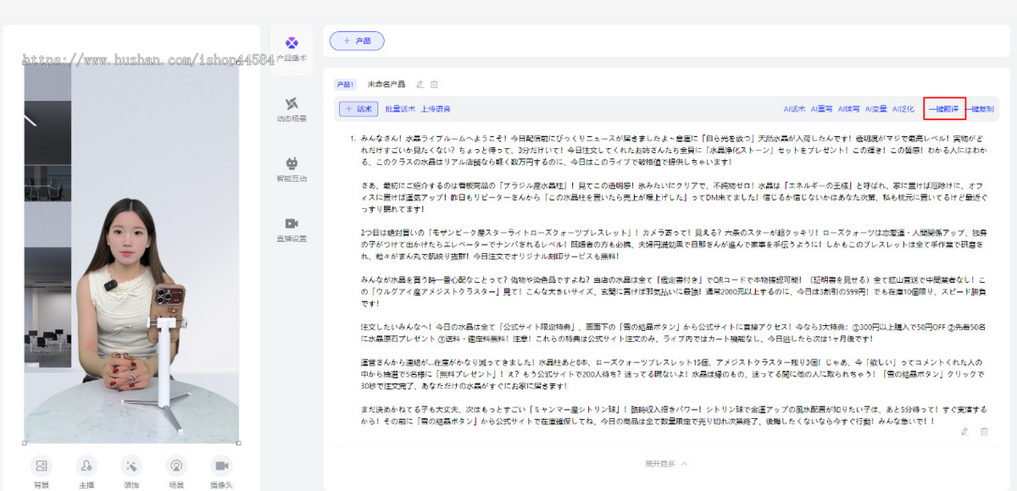
Task: Select the 产品1 tab
Action: [x=346, y=85]
